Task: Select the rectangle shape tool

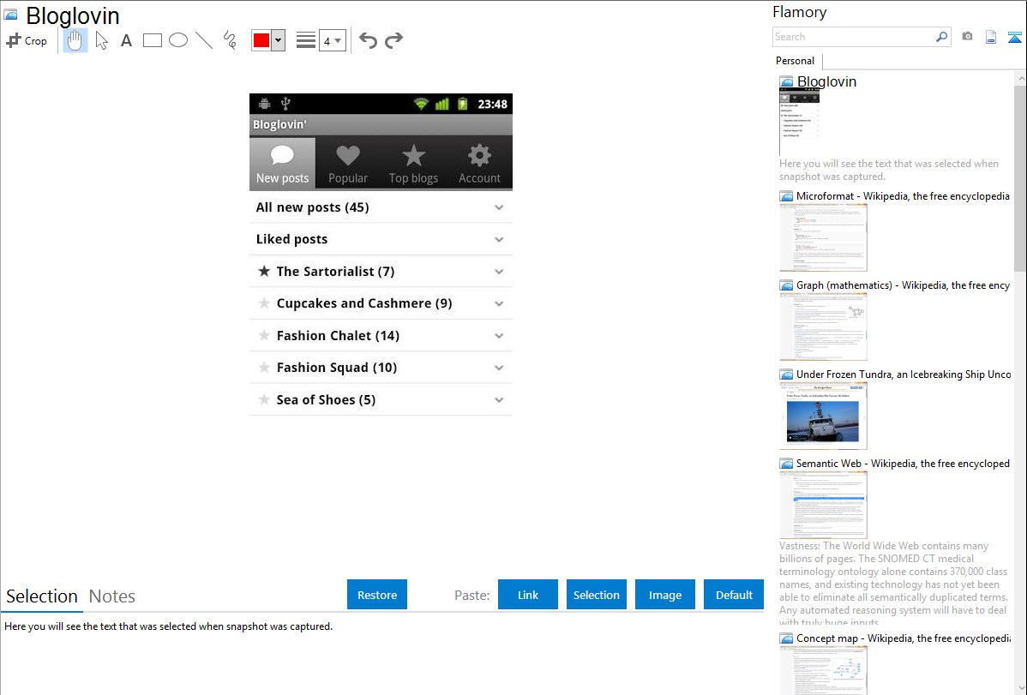Action: point(152,40)
